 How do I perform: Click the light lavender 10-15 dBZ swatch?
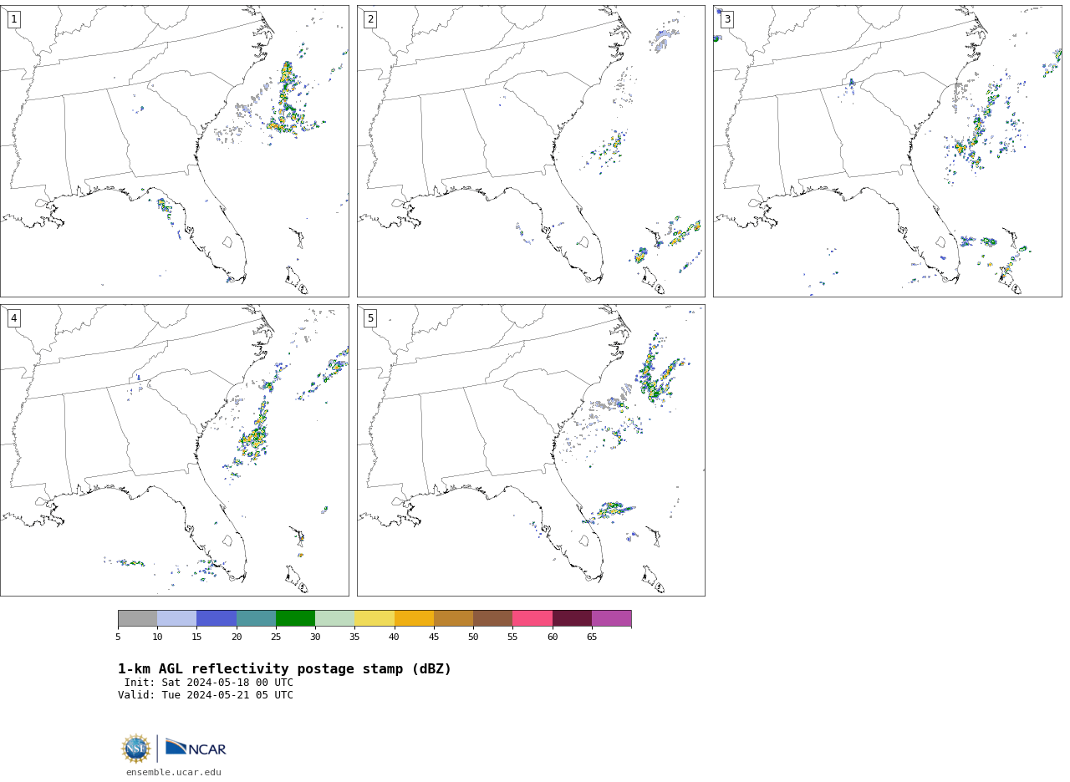click(176, 618)
